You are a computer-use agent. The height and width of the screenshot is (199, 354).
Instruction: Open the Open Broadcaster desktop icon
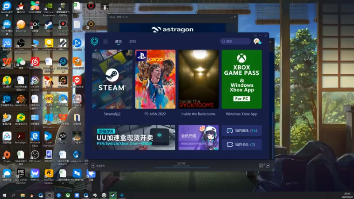(21, 46)
